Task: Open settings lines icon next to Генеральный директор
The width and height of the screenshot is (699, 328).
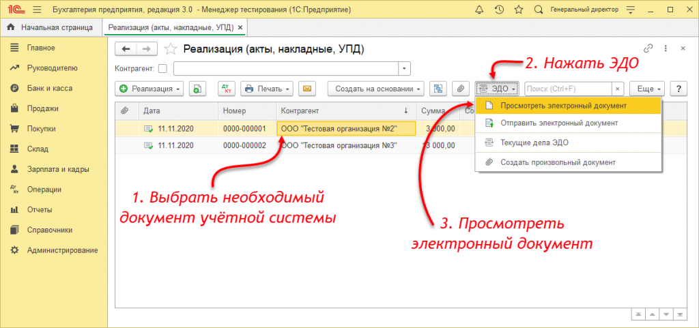Action: point(630,10)
